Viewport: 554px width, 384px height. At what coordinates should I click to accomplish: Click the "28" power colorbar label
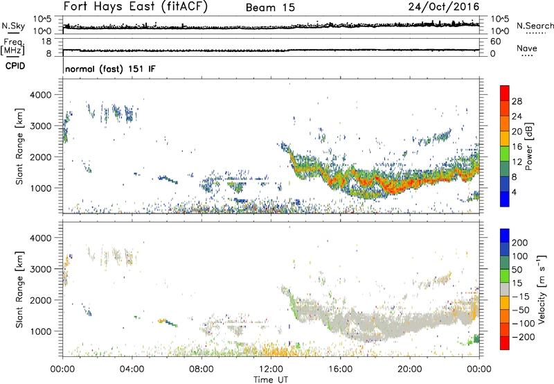[517, 101]
